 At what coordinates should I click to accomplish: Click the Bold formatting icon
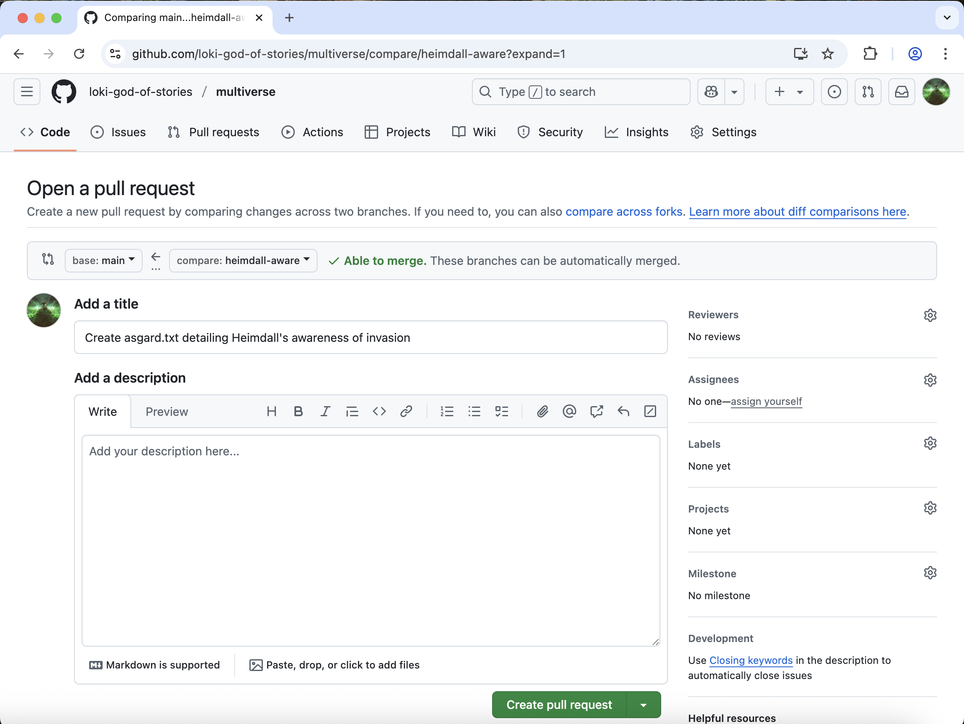coord(298,411)
